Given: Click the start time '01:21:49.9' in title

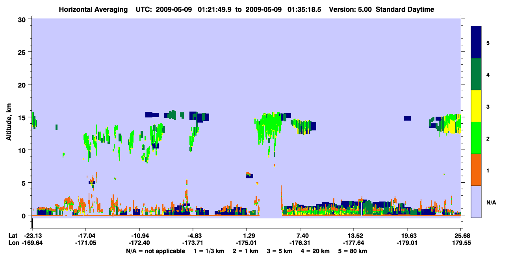Looking at the screenshot, I should coord(215,9).
